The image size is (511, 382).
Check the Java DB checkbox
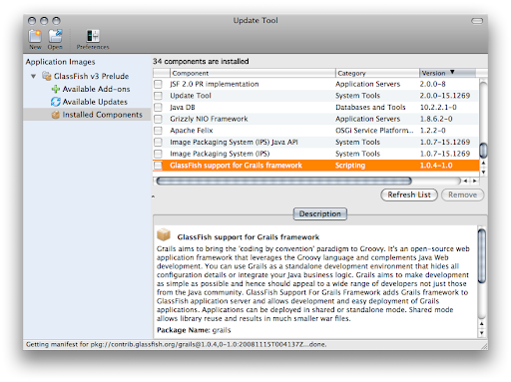[158, 107]
